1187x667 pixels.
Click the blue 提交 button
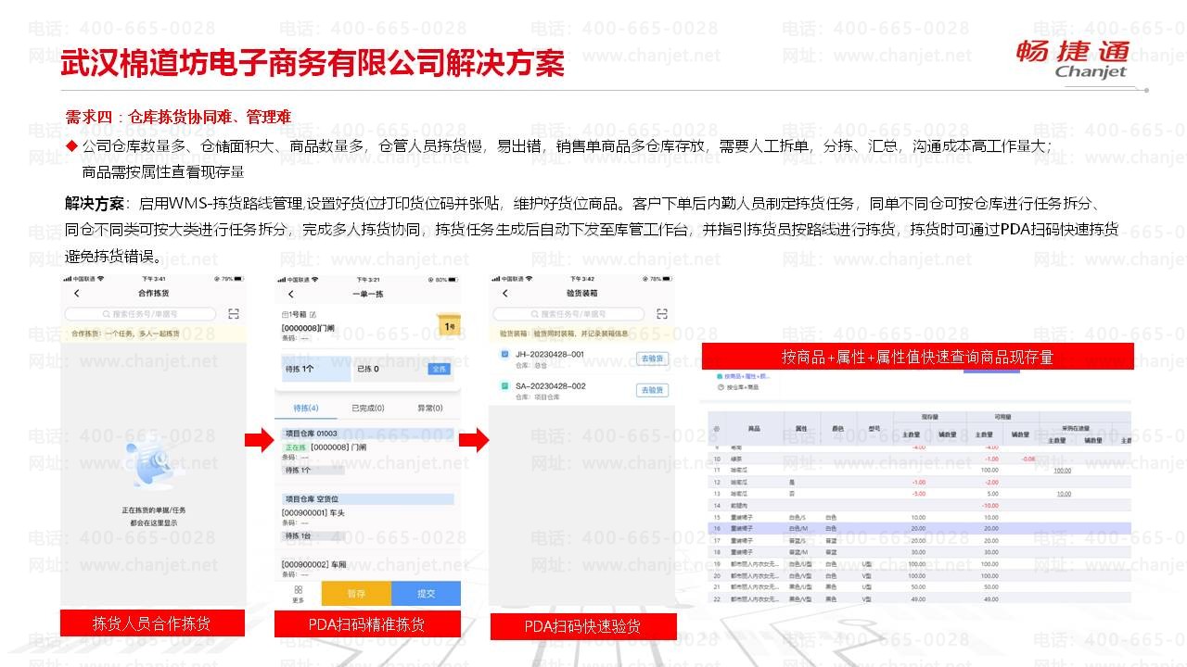426,594
